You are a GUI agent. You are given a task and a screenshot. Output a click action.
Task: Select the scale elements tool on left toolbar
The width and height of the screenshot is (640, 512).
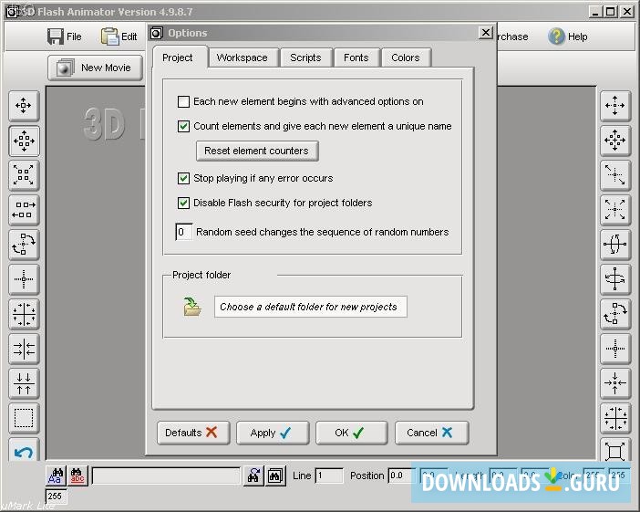24,176
